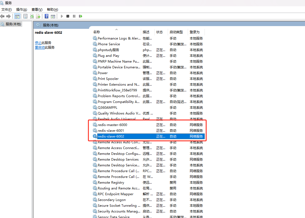305x218 pixels.
Task: Select the PNRP Machine Name Pu... service name
Action: coord(119,62)
